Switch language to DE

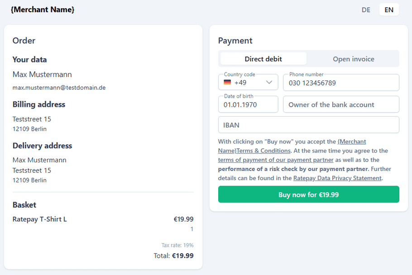point(366,10)
